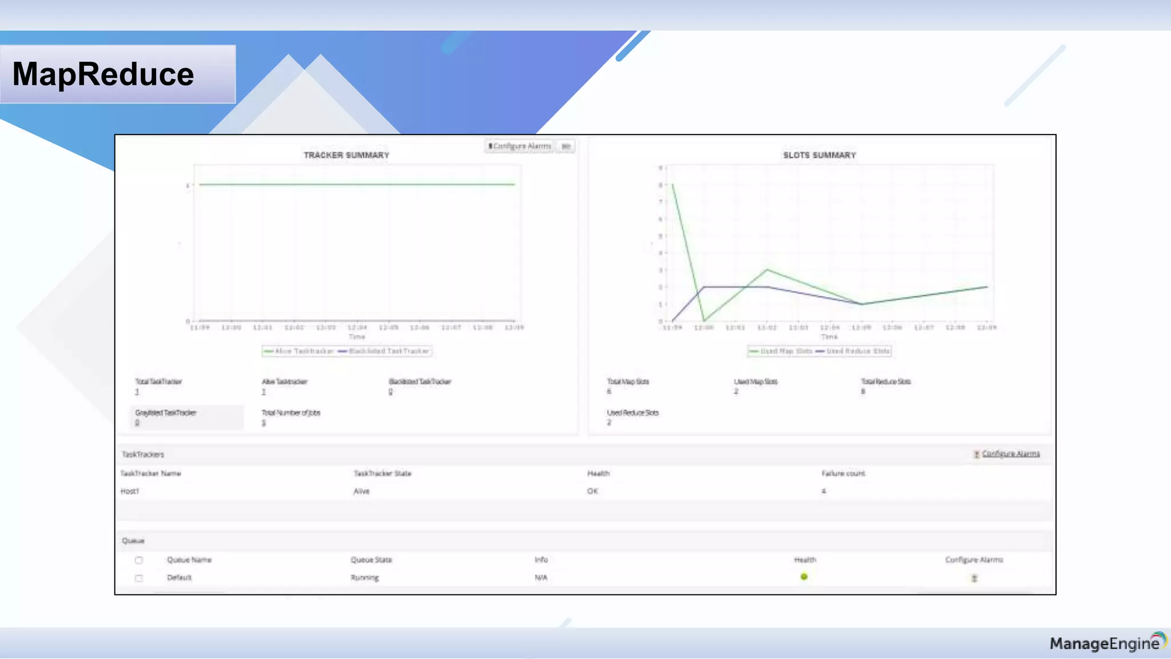Click the configure alarm icon in Default queue row

click(974, 578)
